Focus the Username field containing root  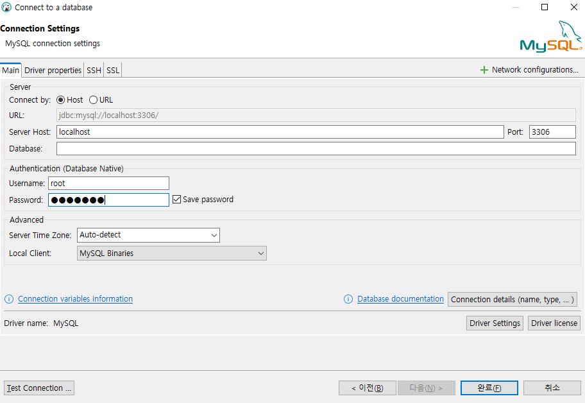click(x=108, y=184)
